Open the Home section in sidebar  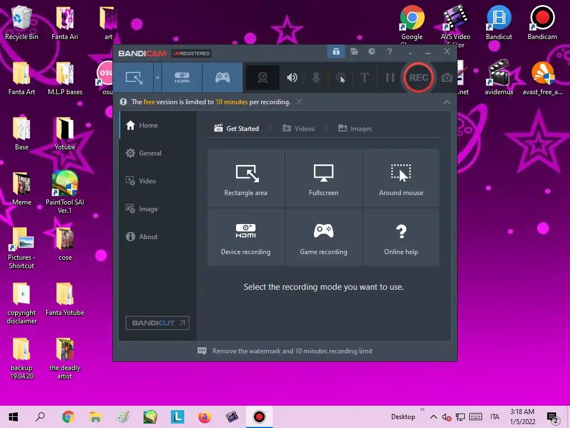point(158,125)
